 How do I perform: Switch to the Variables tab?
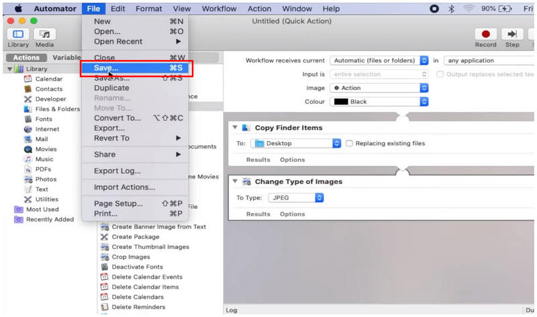[66, 58]
